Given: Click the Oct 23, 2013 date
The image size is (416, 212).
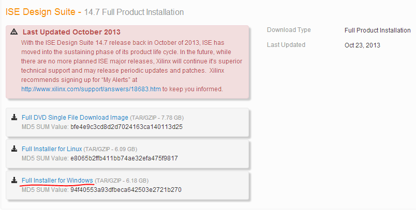Looking at the screenshot, I should tap(362, 45).
